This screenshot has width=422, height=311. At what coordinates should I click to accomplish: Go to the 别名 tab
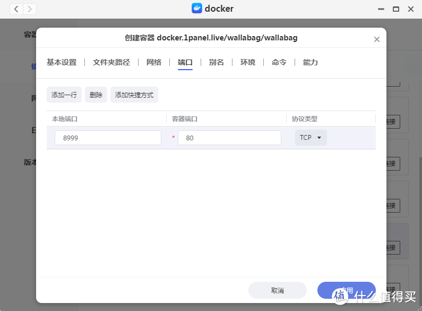pyautogui.click(x=217, y=62)
